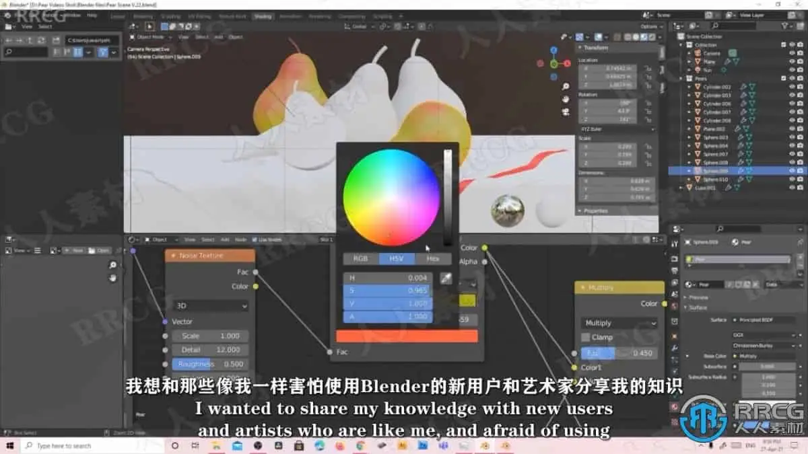Click the green Y axis gizmo circle

point(553,64)
